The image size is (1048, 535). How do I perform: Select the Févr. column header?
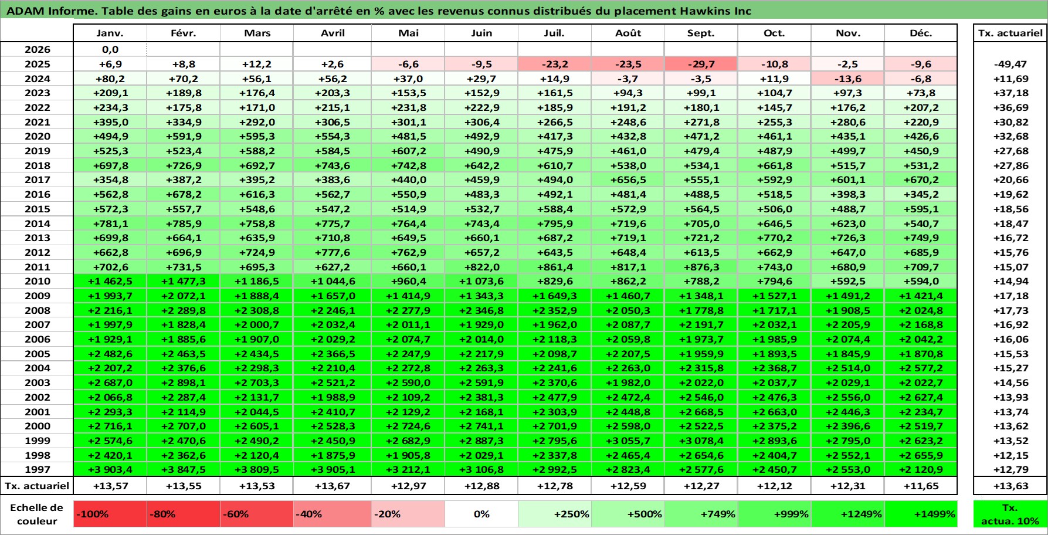tap(184, 33)
